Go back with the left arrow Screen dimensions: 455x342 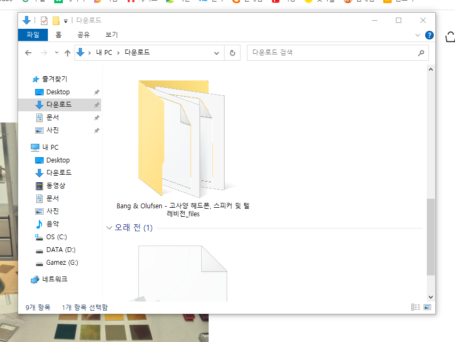pos(28,53)
